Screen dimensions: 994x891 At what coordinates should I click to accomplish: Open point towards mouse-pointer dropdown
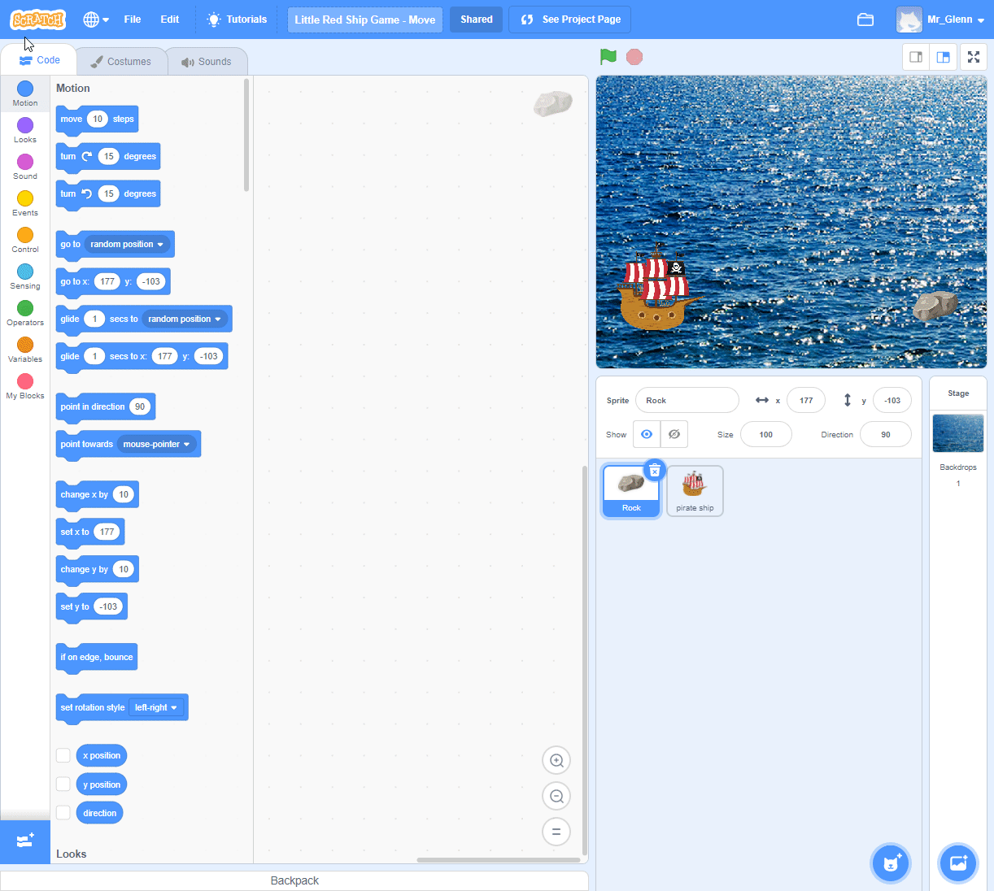coord(156,445)
